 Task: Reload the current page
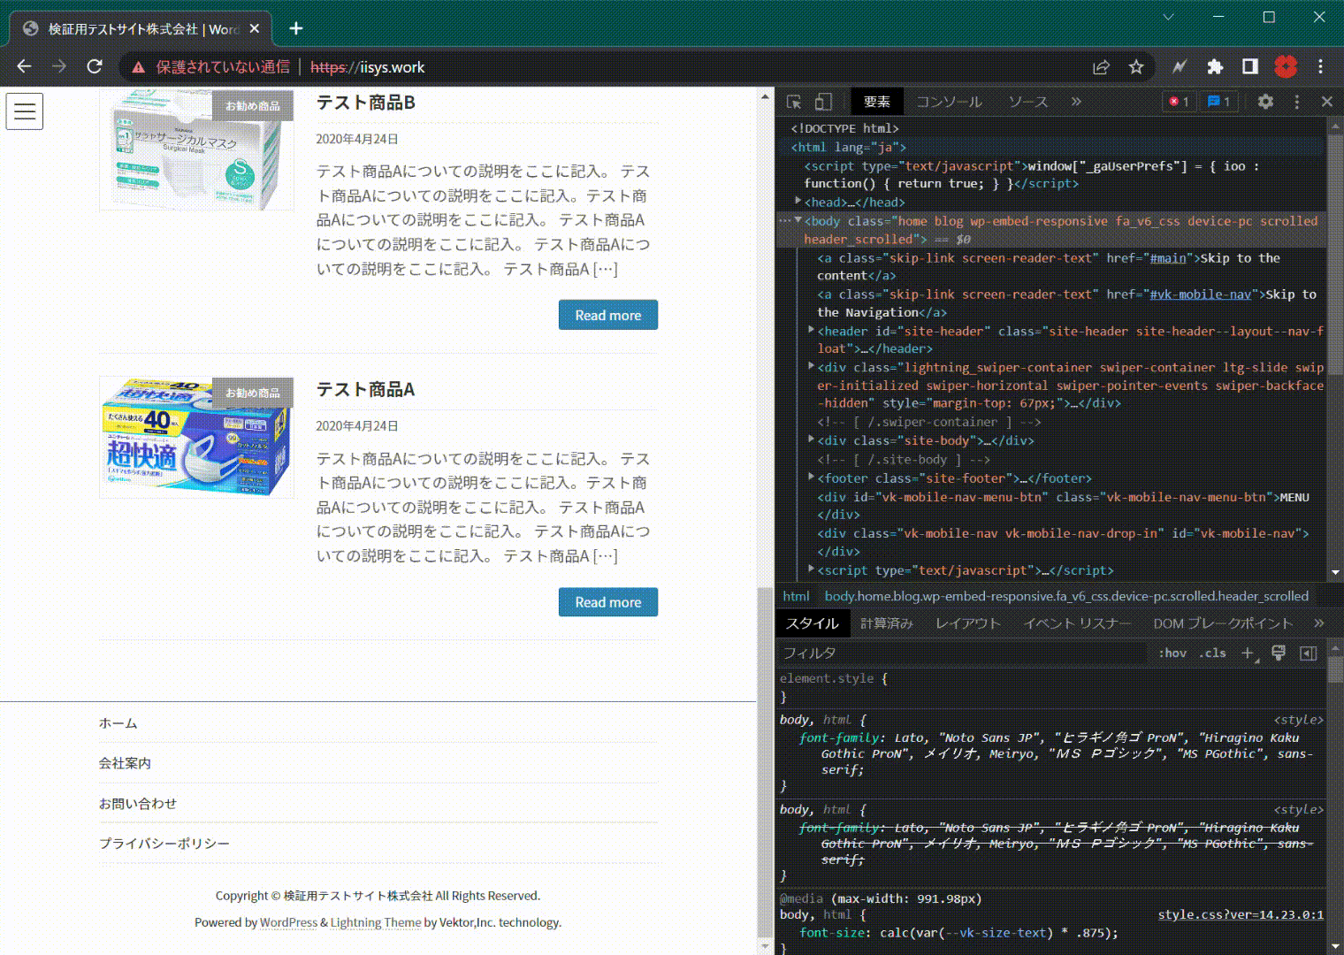tap(95, 67)
